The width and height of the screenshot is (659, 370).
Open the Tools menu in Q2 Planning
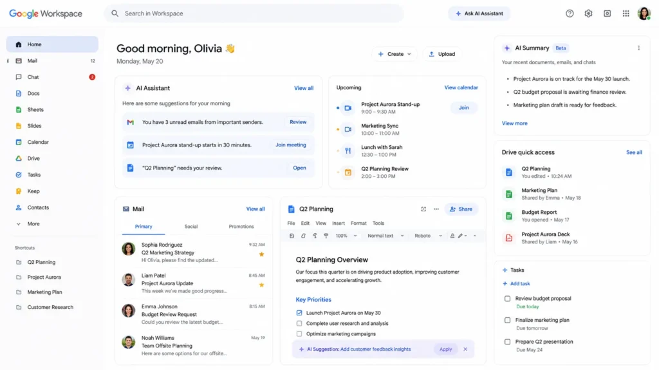click(378, 223)
